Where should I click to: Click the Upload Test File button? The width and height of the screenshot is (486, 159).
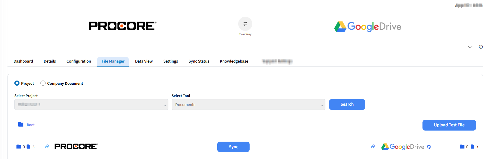[449, 125]
